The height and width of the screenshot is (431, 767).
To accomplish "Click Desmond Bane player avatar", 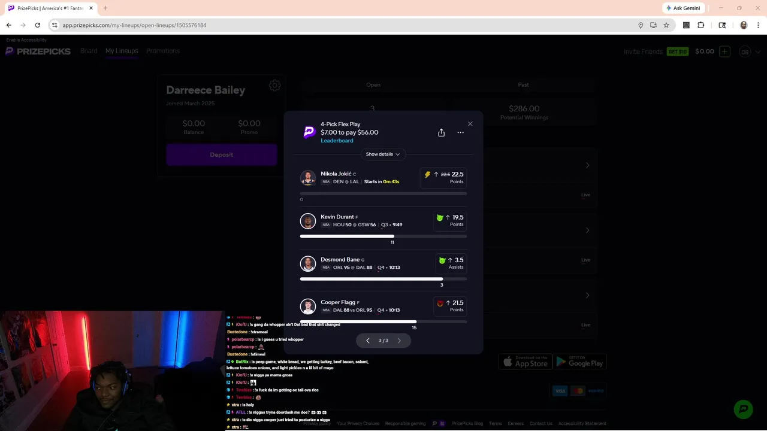I will [x=308, y=263].
